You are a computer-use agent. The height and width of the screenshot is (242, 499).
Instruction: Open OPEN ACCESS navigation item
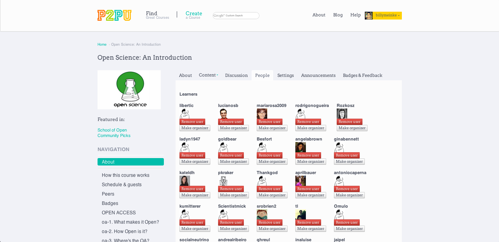tap(119, 213)
